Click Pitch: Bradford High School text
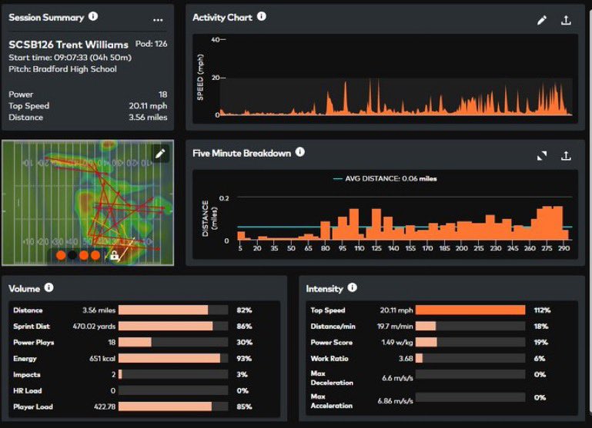 (x=62, y=69)
